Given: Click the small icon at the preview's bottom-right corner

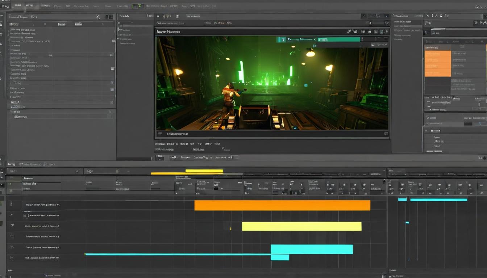Looking at the screenshot, I should click(386, 134).
